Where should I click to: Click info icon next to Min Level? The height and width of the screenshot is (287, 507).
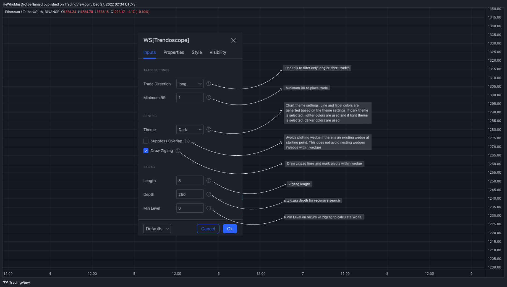tap(209, 208)
